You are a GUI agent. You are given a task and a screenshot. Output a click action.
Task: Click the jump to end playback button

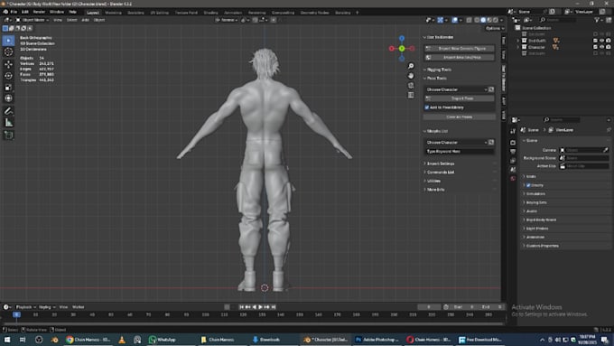[x=274, y=307]
